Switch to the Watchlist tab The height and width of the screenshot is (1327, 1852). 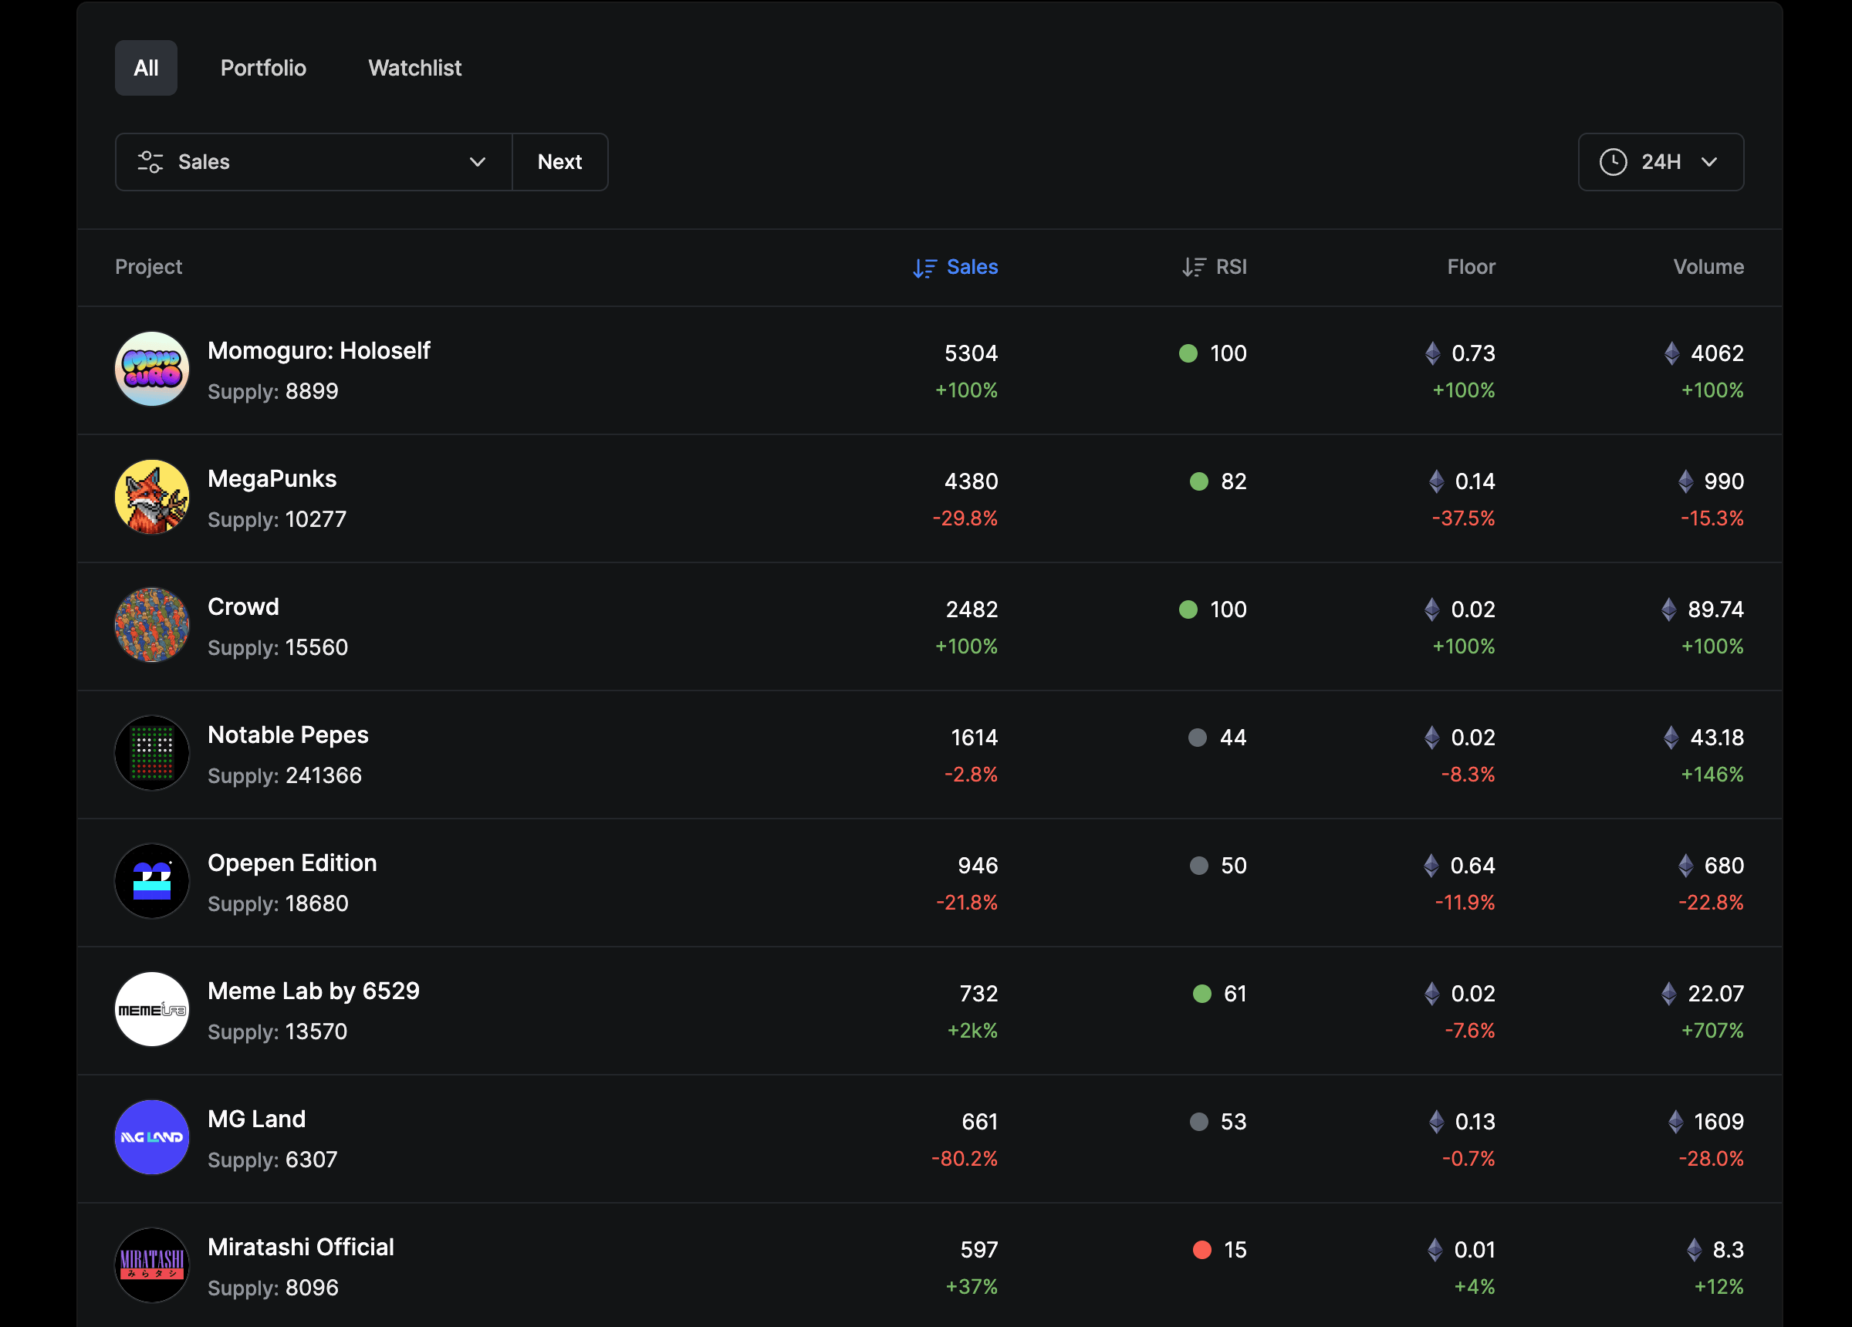point(415,68)
